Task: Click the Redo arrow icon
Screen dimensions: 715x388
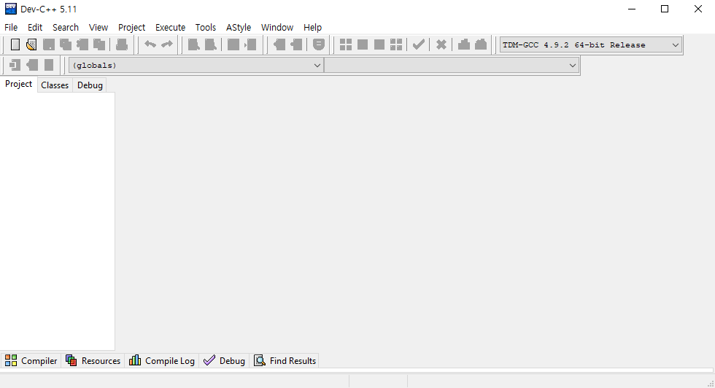Action: pyautogui.click(x=167, y=44)
